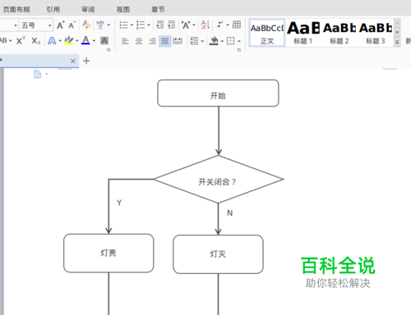Expand the styles gallery list

coord(397,43)
